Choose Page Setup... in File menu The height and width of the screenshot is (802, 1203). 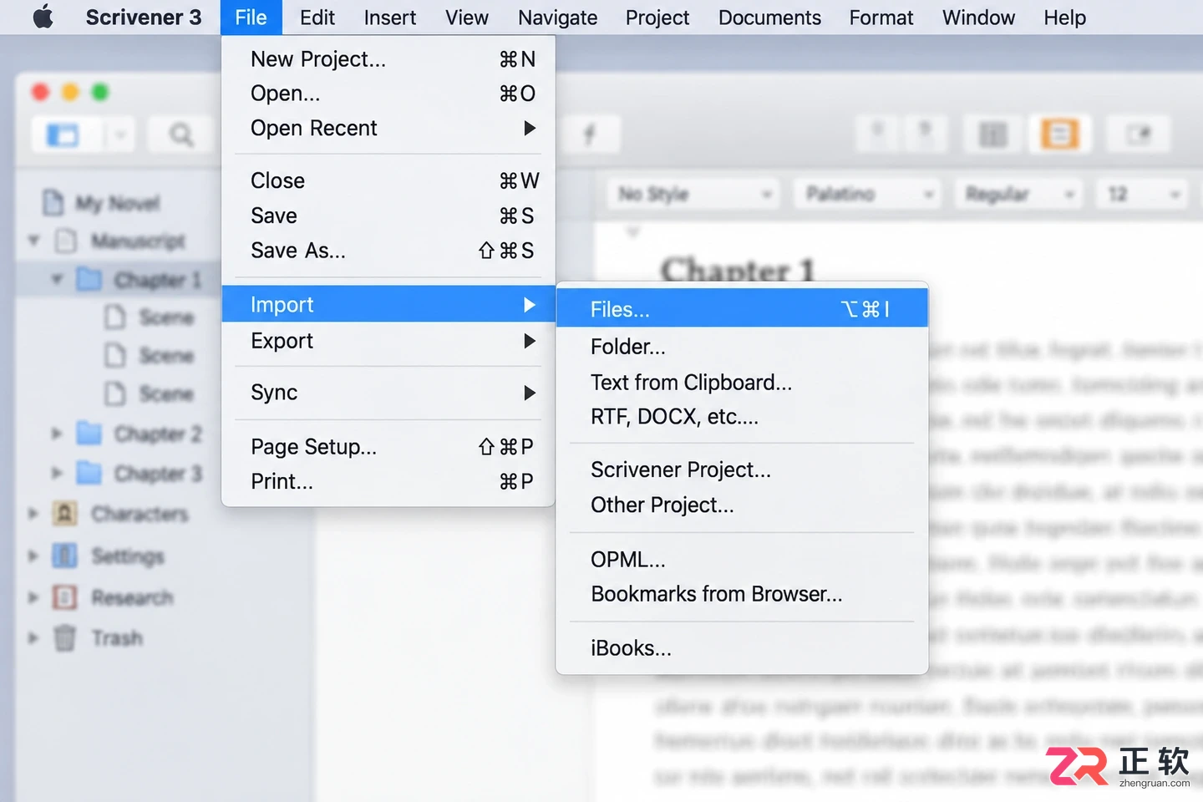pos(388,447)
